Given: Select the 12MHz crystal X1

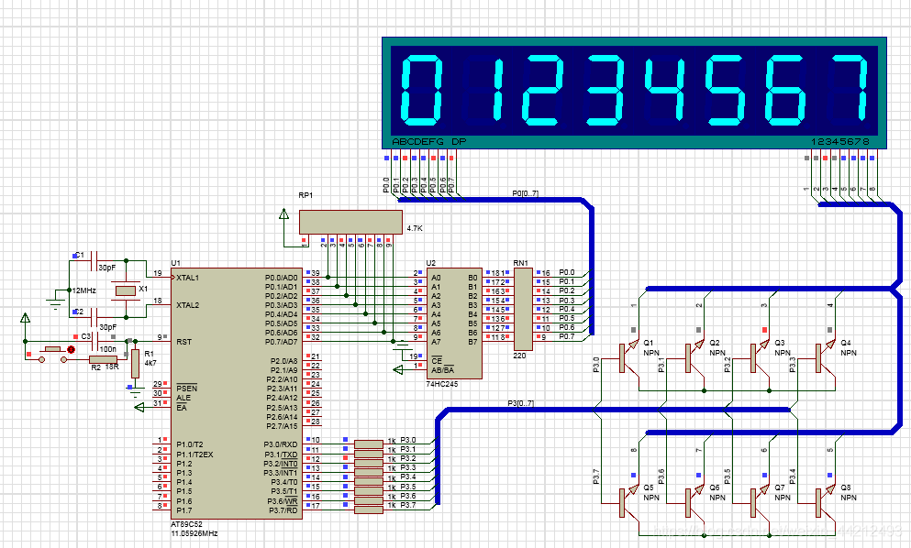Looking at the screenshot, I should pos(126,290).
